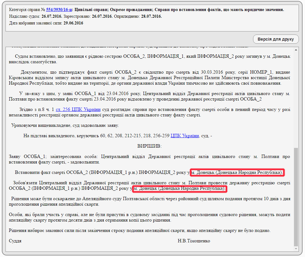Viewport: 305px width, 257px height.
Task: Follow ЦПК України link after articles 256-259
Action: click(x=185, y=136)
